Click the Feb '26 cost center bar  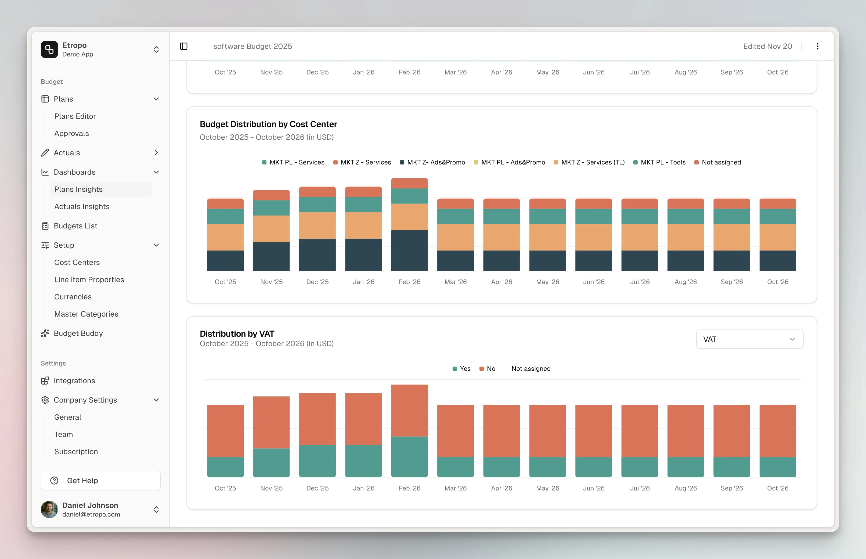pyautogui.click(x=409, y=225)
